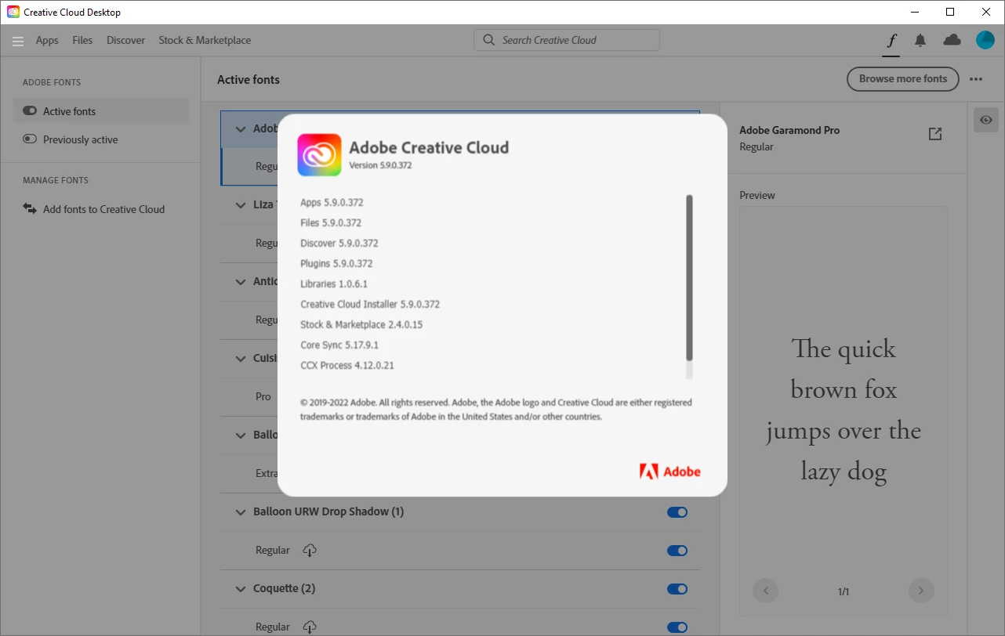Select Active fonts in sidebar
This screenshot has height=636, width=1005.
point(101,111)
